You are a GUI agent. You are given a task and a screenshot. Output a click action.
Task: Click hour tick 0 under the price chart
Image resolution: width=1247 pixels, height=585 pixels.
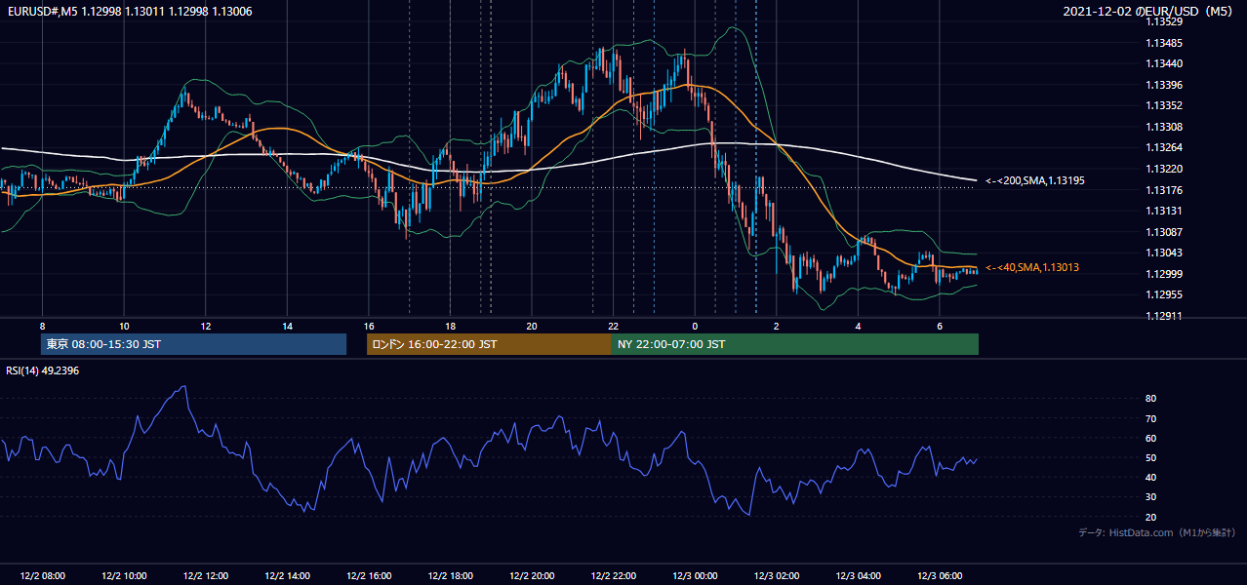point(695,326)
